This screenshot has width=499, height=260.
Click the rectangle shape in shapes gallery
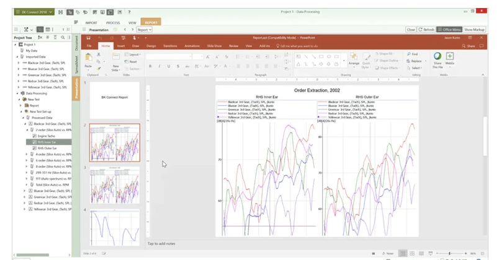321,56
